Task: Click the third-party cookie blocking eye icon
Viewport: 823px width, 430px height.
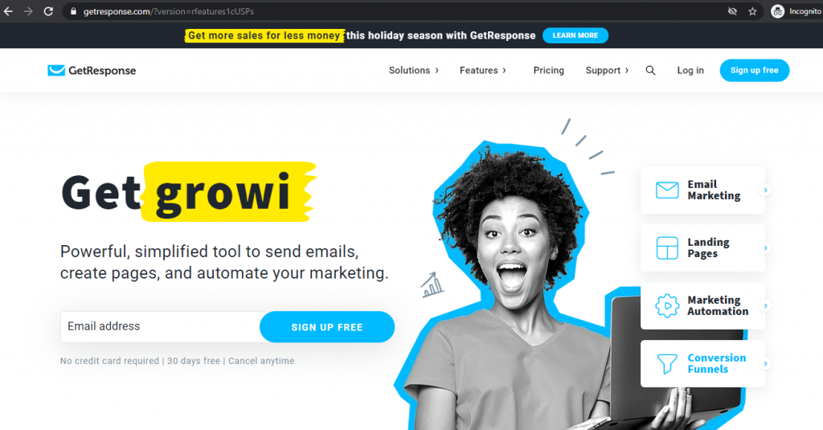Action: pos(732,11)
